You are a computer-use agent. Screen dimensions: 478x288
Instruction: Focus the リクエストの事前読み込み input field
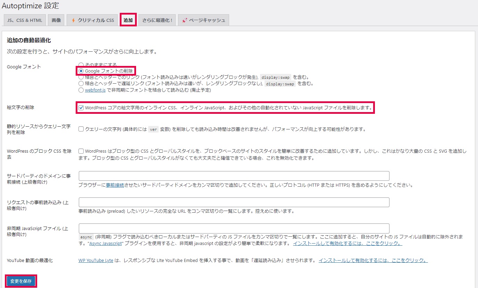point(234,202)
